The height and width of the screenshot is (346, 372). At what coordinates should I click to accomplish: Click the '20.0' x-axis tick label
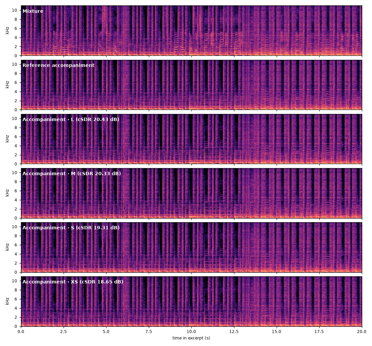362,331
